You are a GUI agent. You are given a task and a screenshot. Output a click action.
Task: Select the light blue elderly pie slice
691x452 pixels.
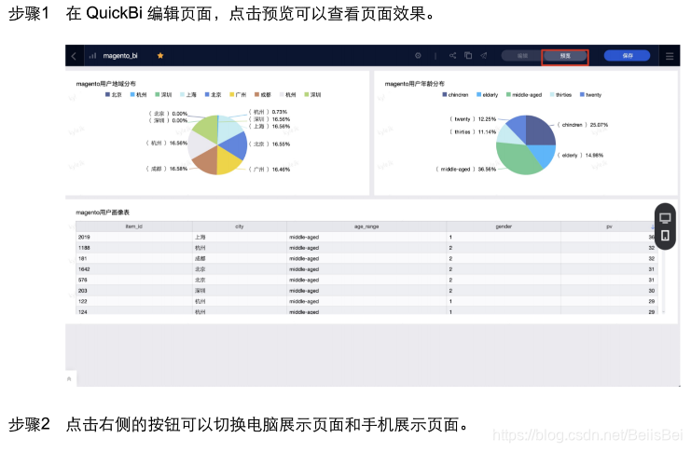tap(544, 156)
